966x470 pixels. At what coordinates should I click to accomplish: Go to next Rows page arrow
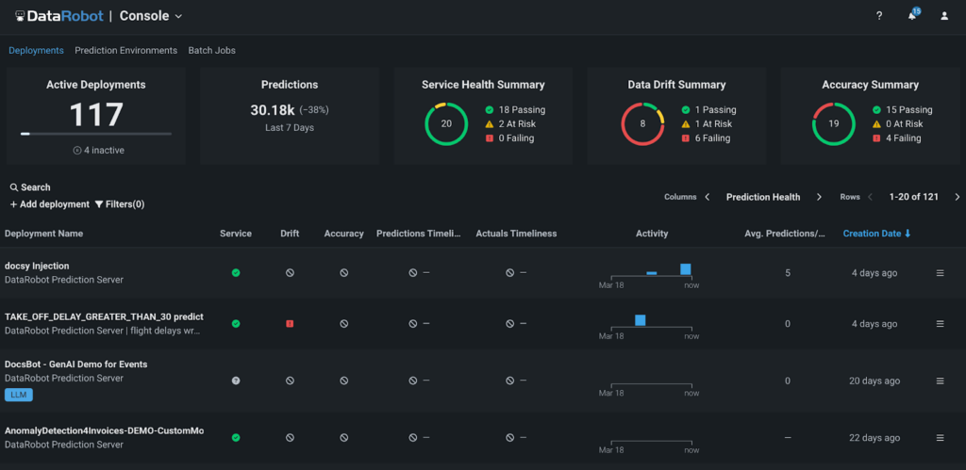pyautogui.click(x=958, y=197)
